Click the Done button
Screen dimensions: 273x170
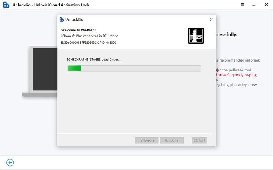coord(172,140)
